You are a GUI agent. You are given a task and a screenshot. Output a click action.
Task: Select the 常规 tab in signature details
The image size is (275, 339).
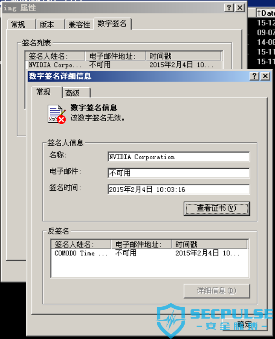click(47, 92)
